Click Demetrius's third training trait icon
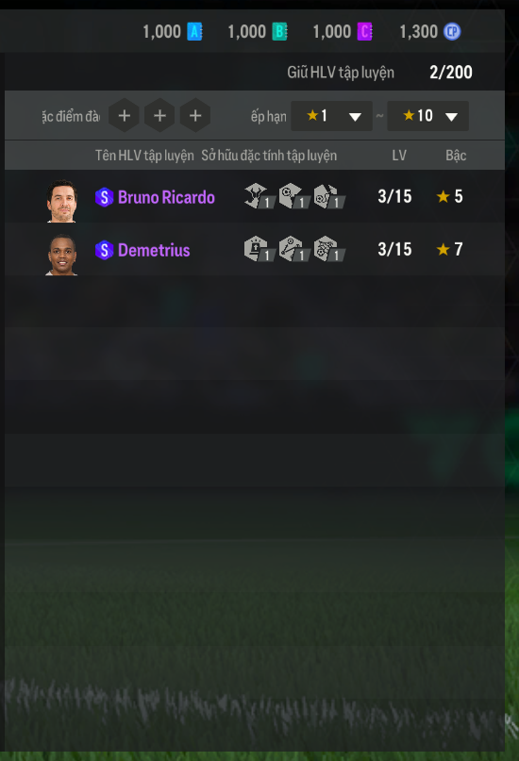This screenshot has height=761, width=519. pos(329,249)
